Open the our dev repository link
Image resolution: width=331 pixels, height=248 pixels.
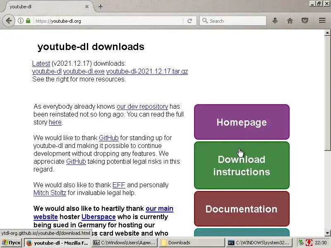tap(142, 107)
